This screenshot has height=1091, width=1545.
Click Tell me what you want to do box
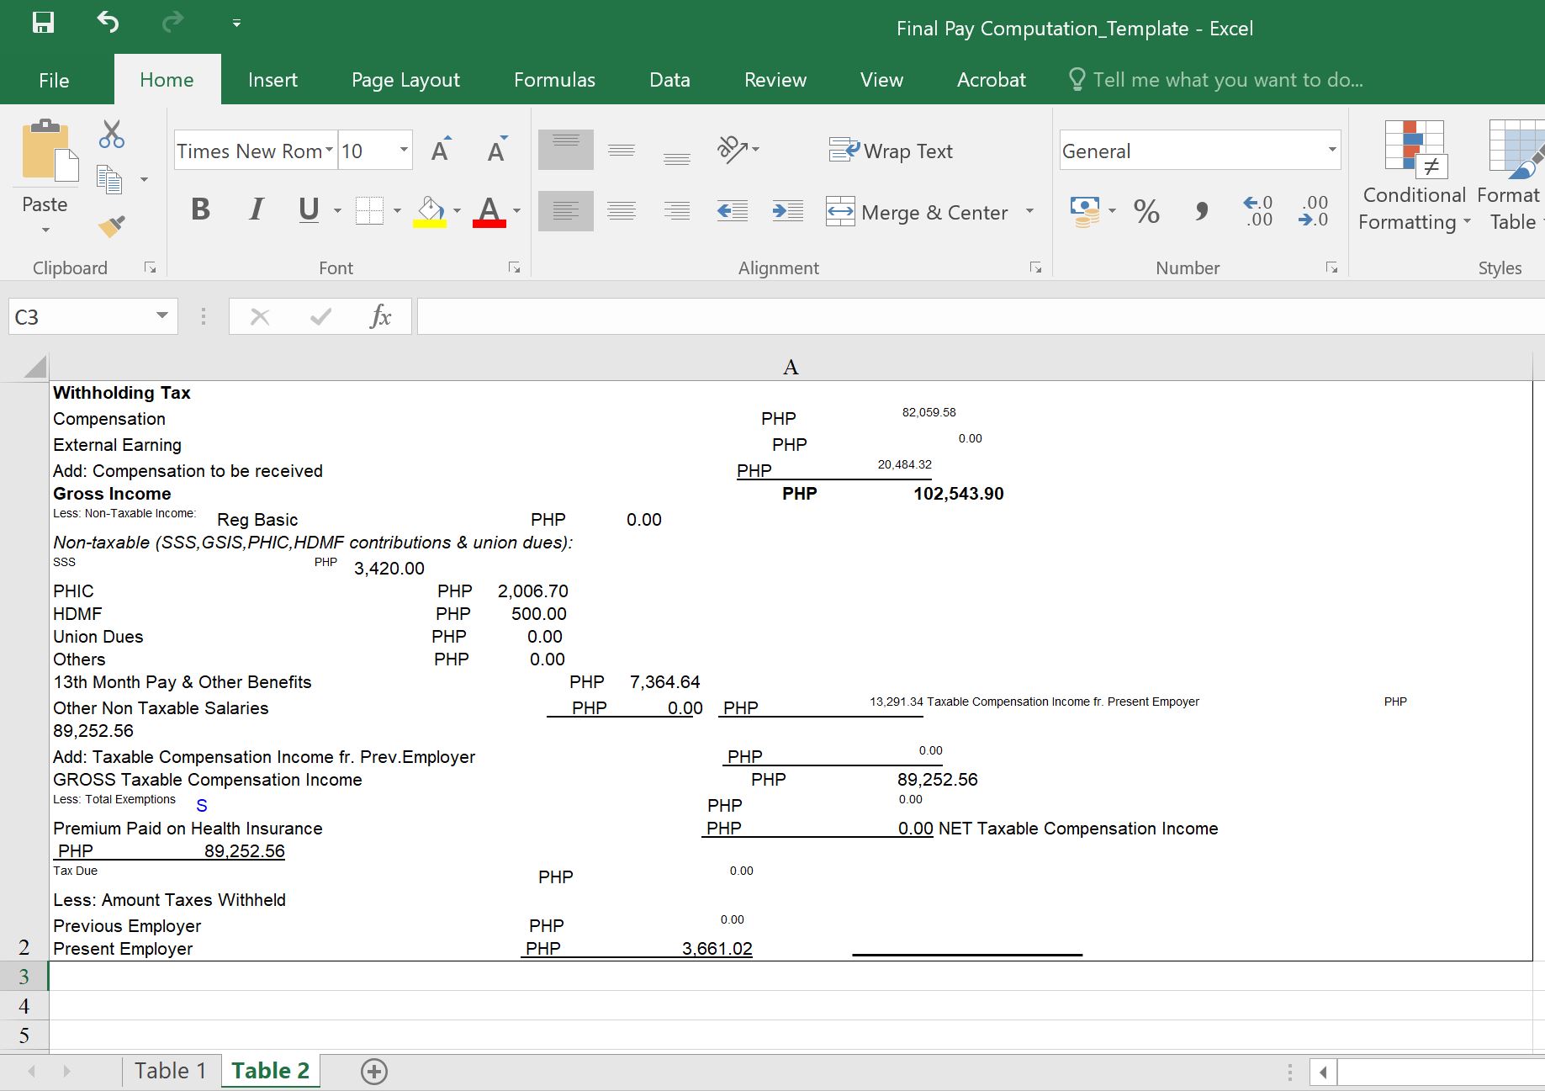tap(1216, 80)
